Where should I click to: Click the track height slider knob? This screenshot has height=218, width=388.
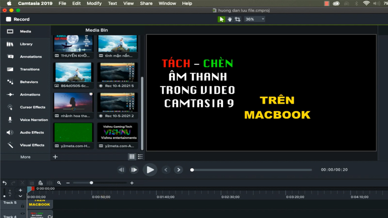pyautogui.click(x=4, y=196)
